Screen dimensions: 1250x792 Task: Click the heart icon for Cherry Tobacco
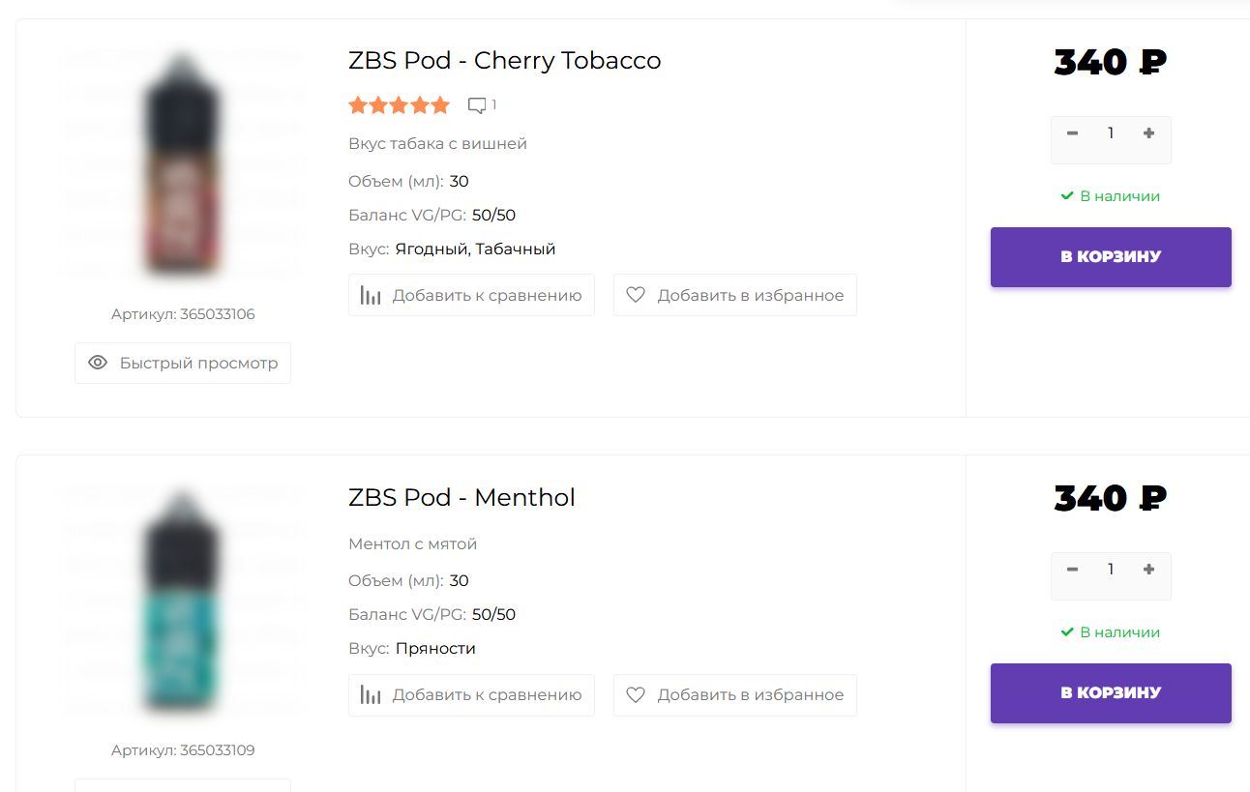tap(636, 295)
